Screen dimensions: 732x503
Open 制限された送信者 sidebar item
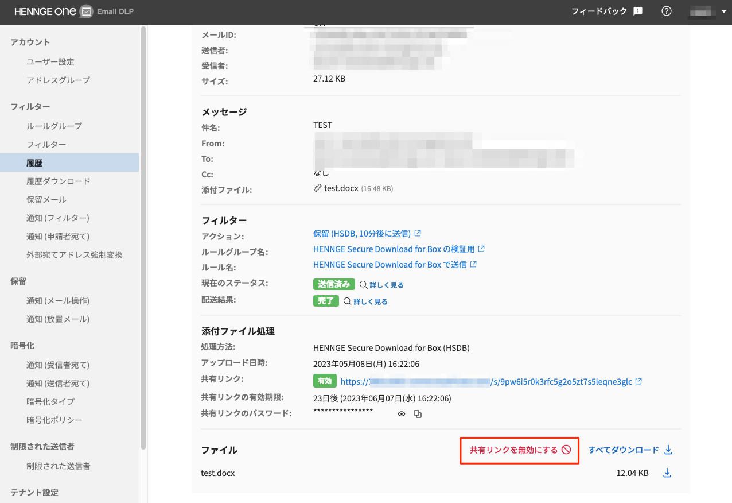59,466
